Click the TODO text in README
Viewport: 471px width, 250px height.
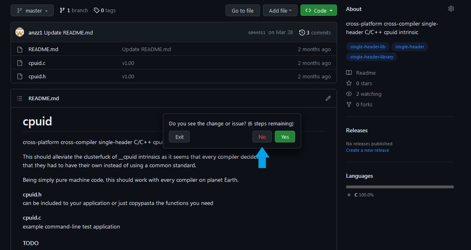[x=31, y=243]
